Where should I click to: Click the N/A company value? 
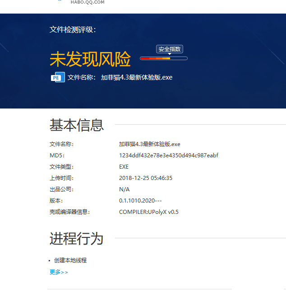124,189
